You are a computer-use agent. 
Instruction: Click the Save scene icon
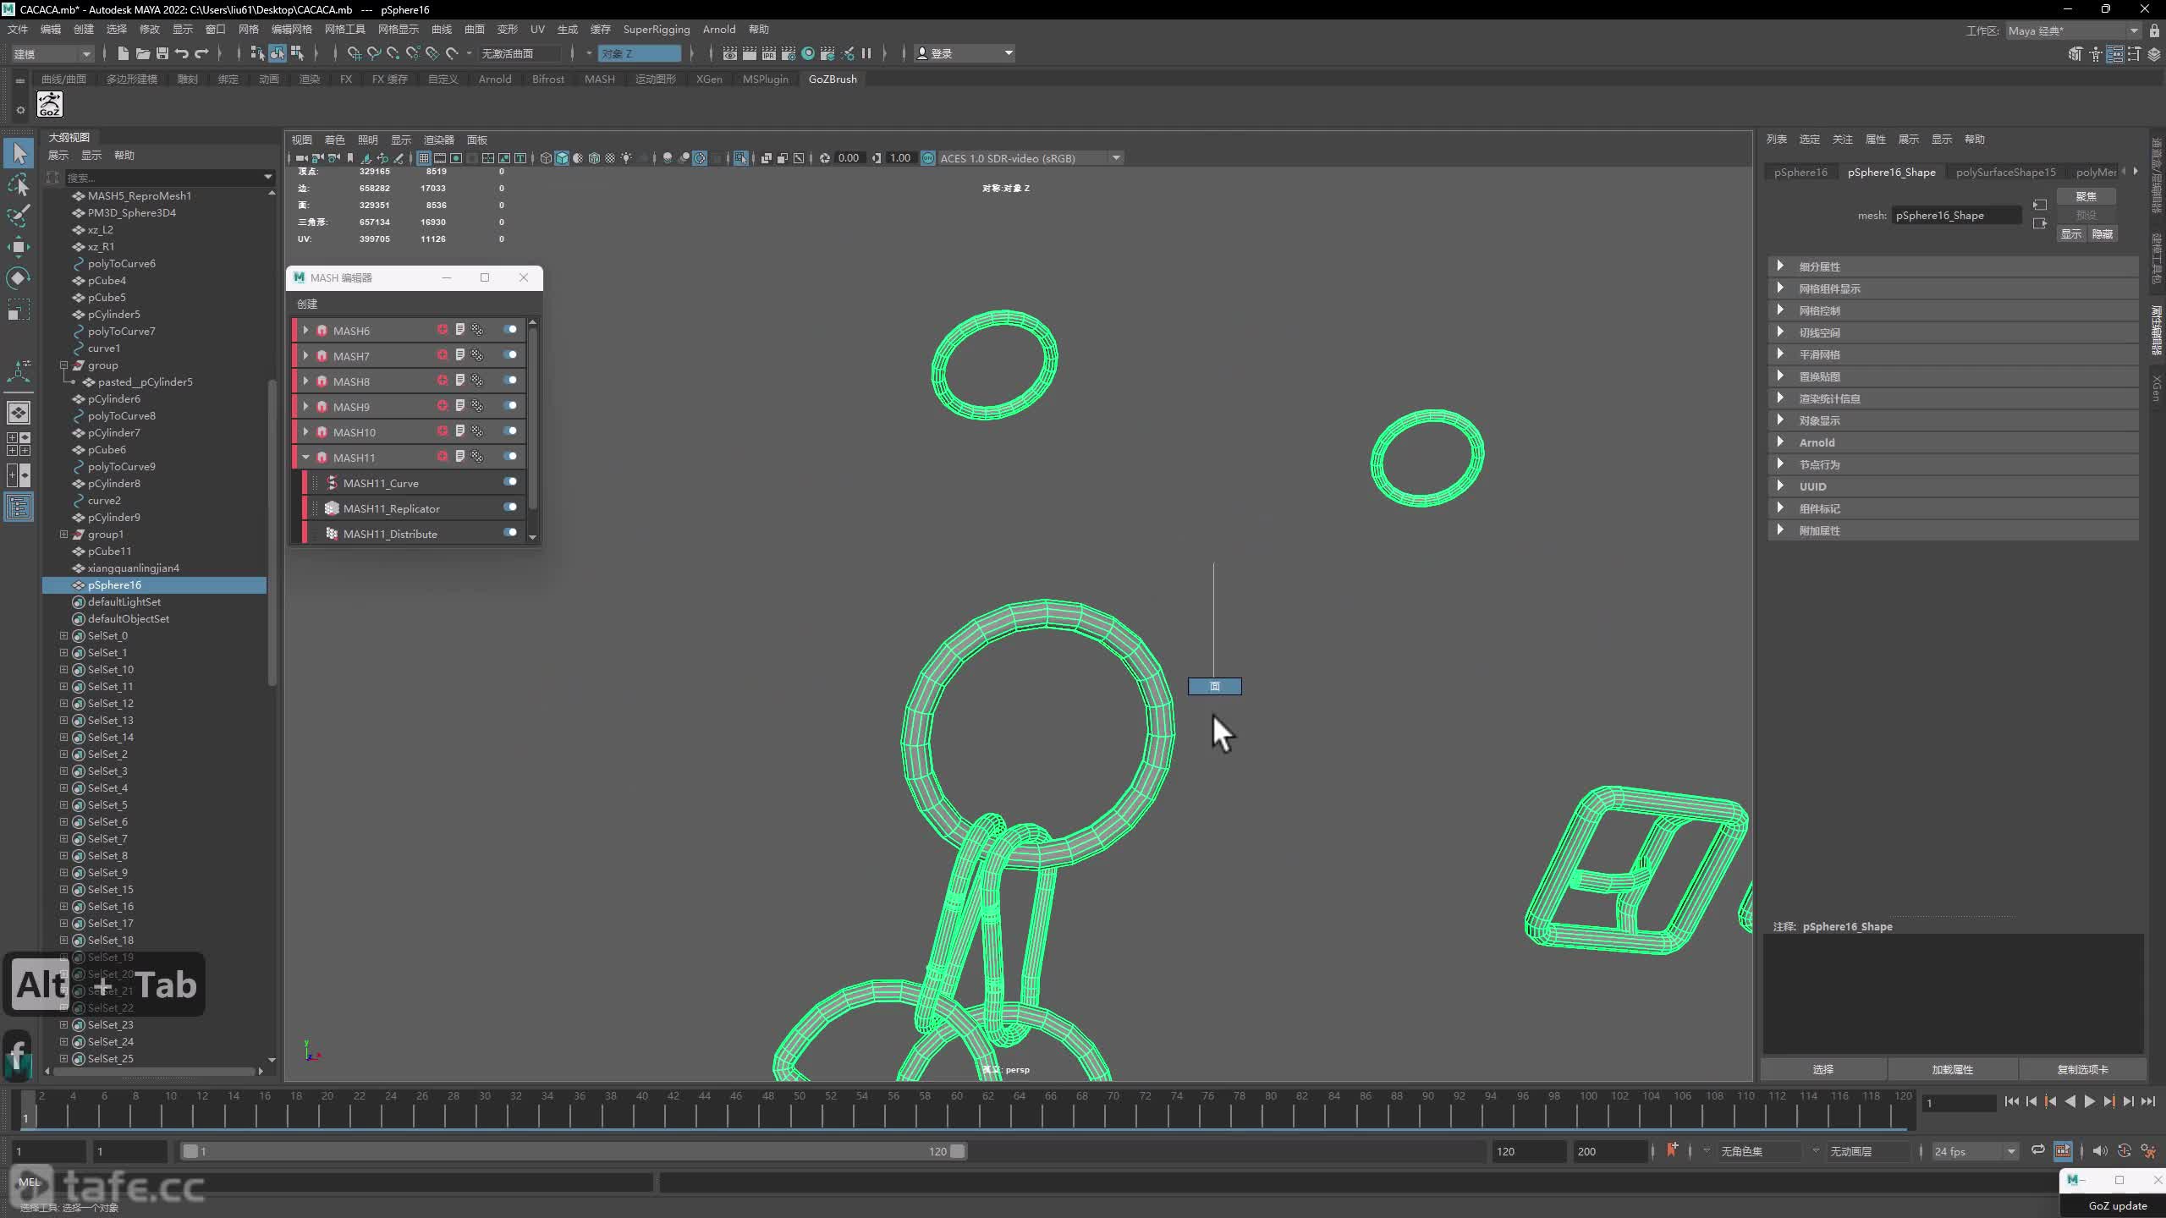point(162,53)
